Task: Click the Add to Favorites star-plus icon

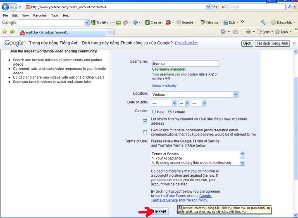Action: (12, 31)
